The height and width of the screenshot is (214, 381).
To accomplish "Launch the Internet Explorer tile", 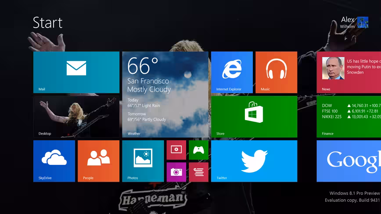I will (232, 72).
